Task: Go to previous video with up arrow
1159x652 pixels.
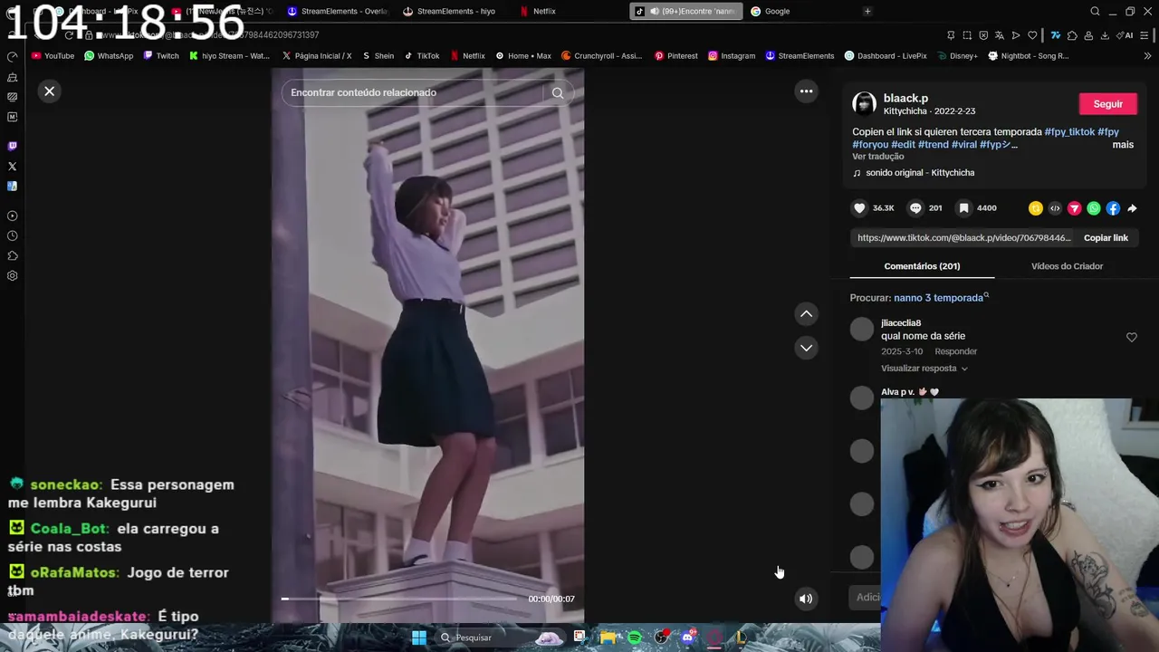Action: pos(806,313)
